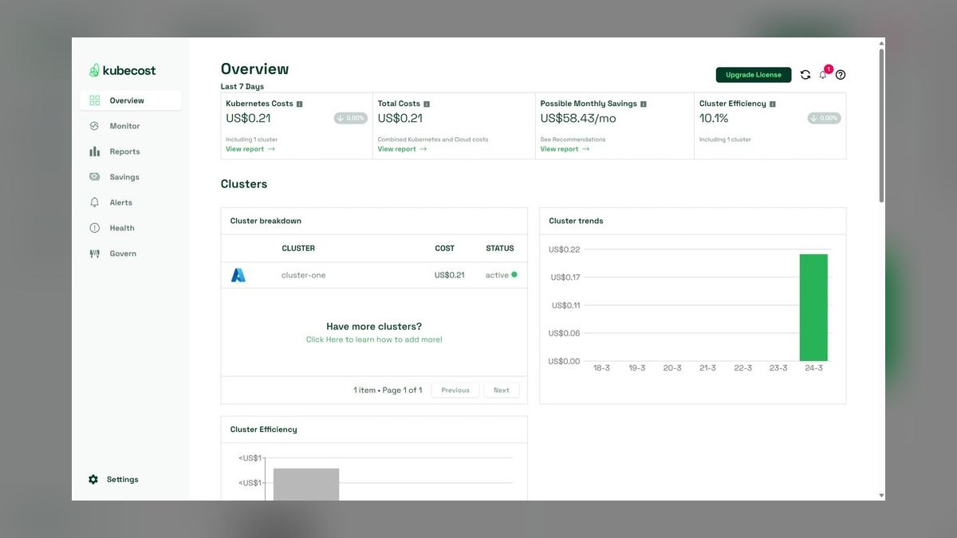Click the Alerts bell icon in sidebar
This screenshot has width=957, height=538.
(94, 202)
